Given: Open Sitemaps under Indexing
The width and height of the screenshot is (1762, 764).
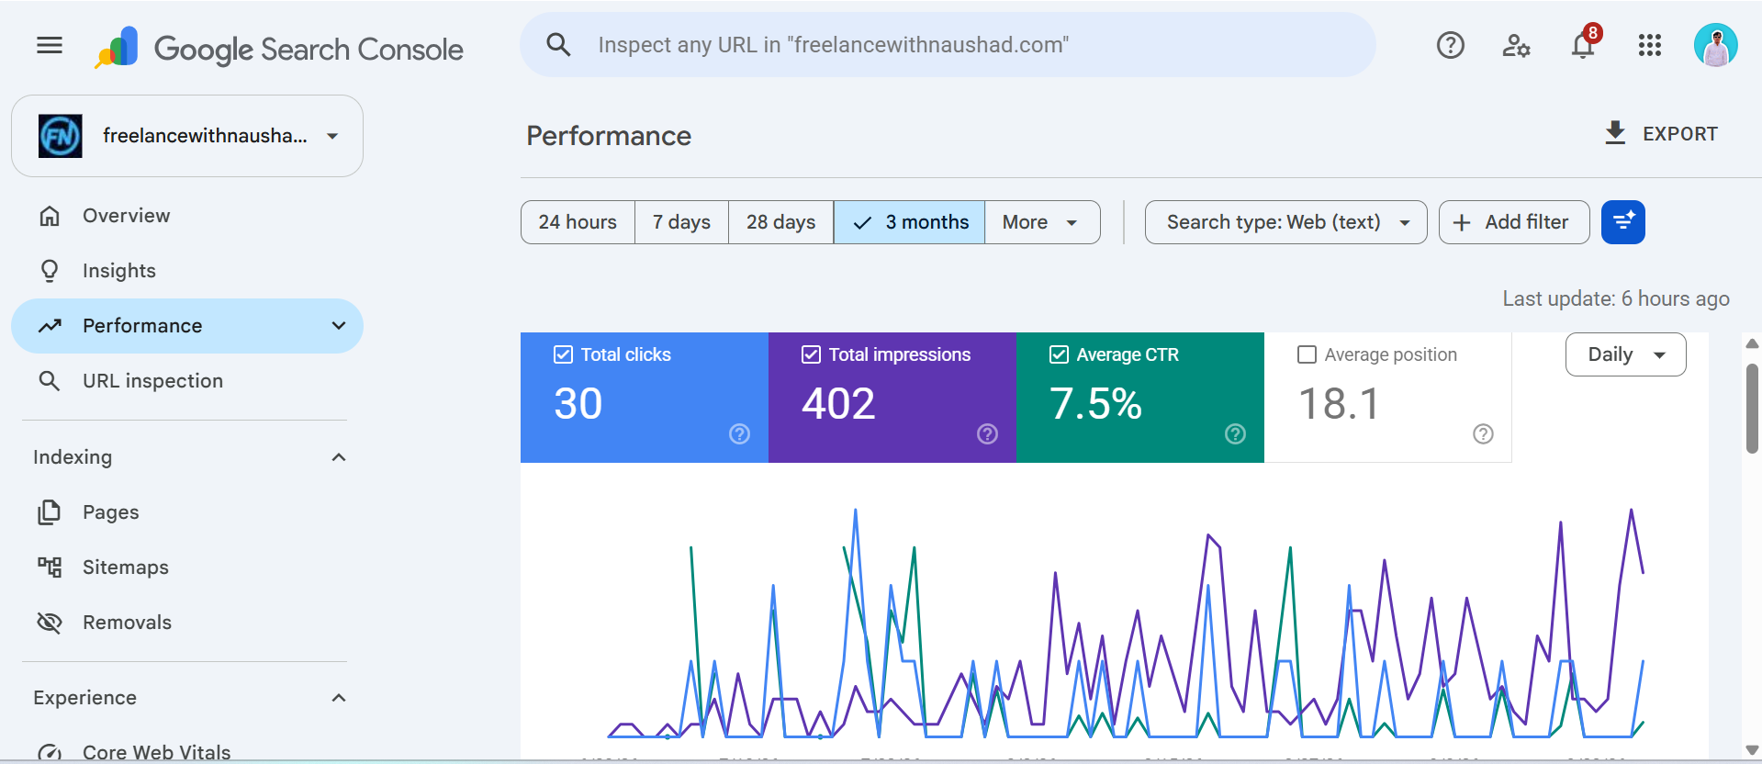Looking at the screenshot, I should (x=187, y=567).
